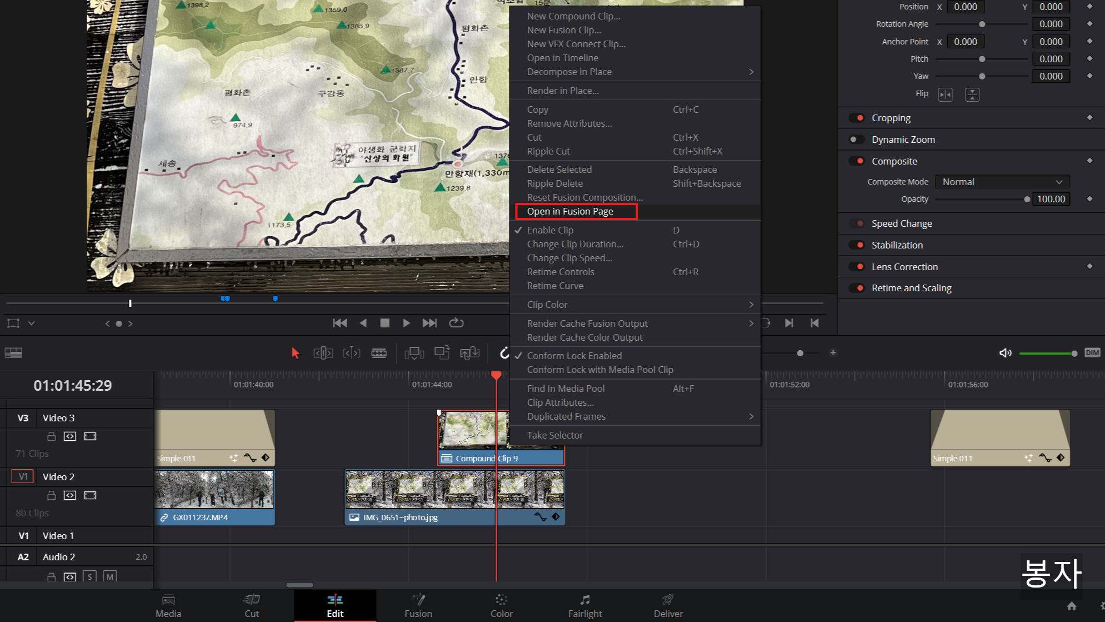1105x622 pixels.
Task: Choose Open in Fusion Page
Action: pyautogui.click(x=570, y=211)
